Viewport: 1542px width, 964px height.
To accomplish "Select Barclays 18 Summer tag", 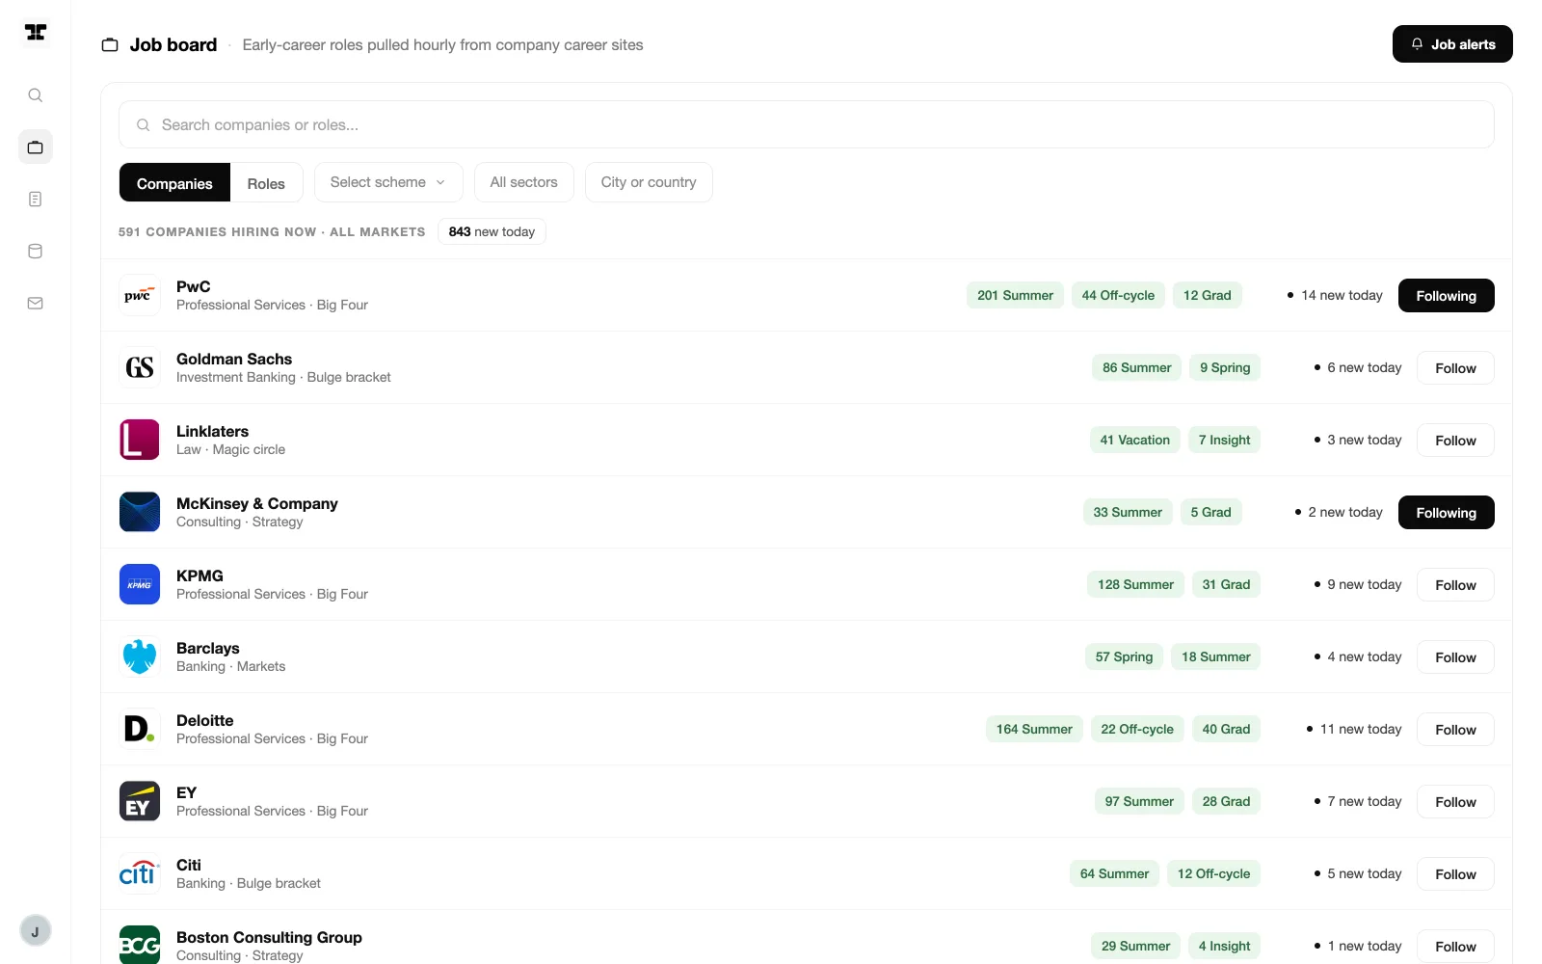I will point(1216,656).
